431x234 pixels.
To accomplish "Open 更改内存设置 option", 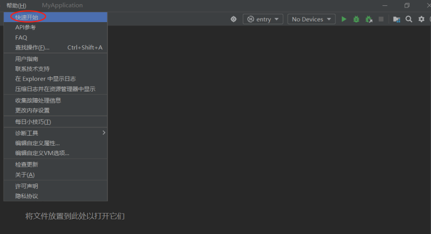I will [x=56, y=110].
